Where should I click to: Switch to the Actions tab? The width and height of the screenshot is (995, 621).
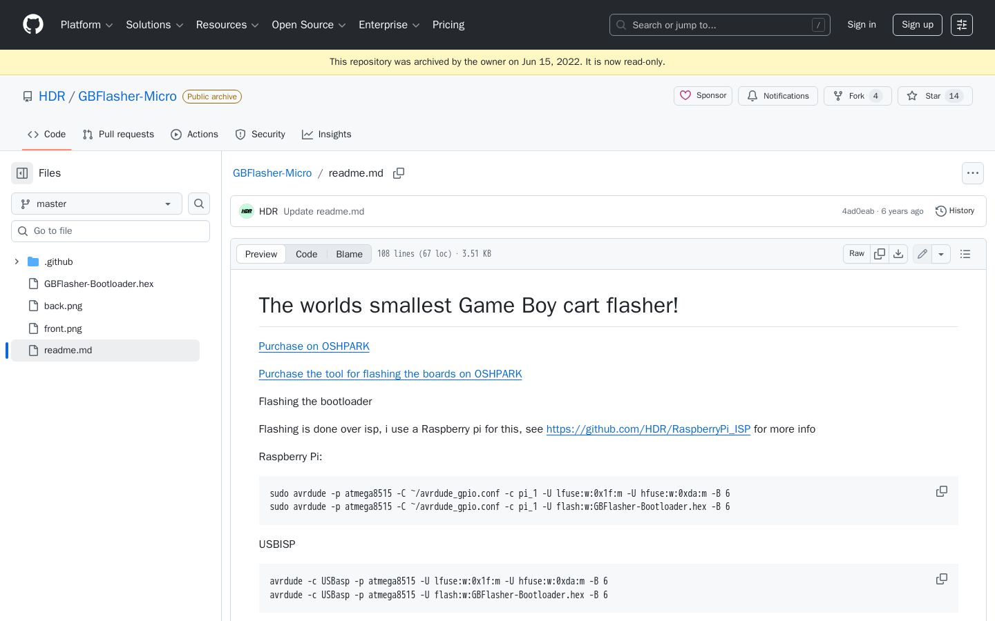[194, 135]
